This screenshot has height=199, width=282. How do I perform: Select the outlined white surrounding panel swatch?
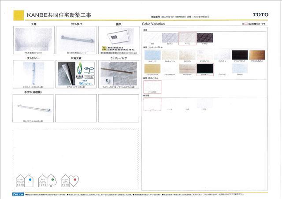[152, 87]
